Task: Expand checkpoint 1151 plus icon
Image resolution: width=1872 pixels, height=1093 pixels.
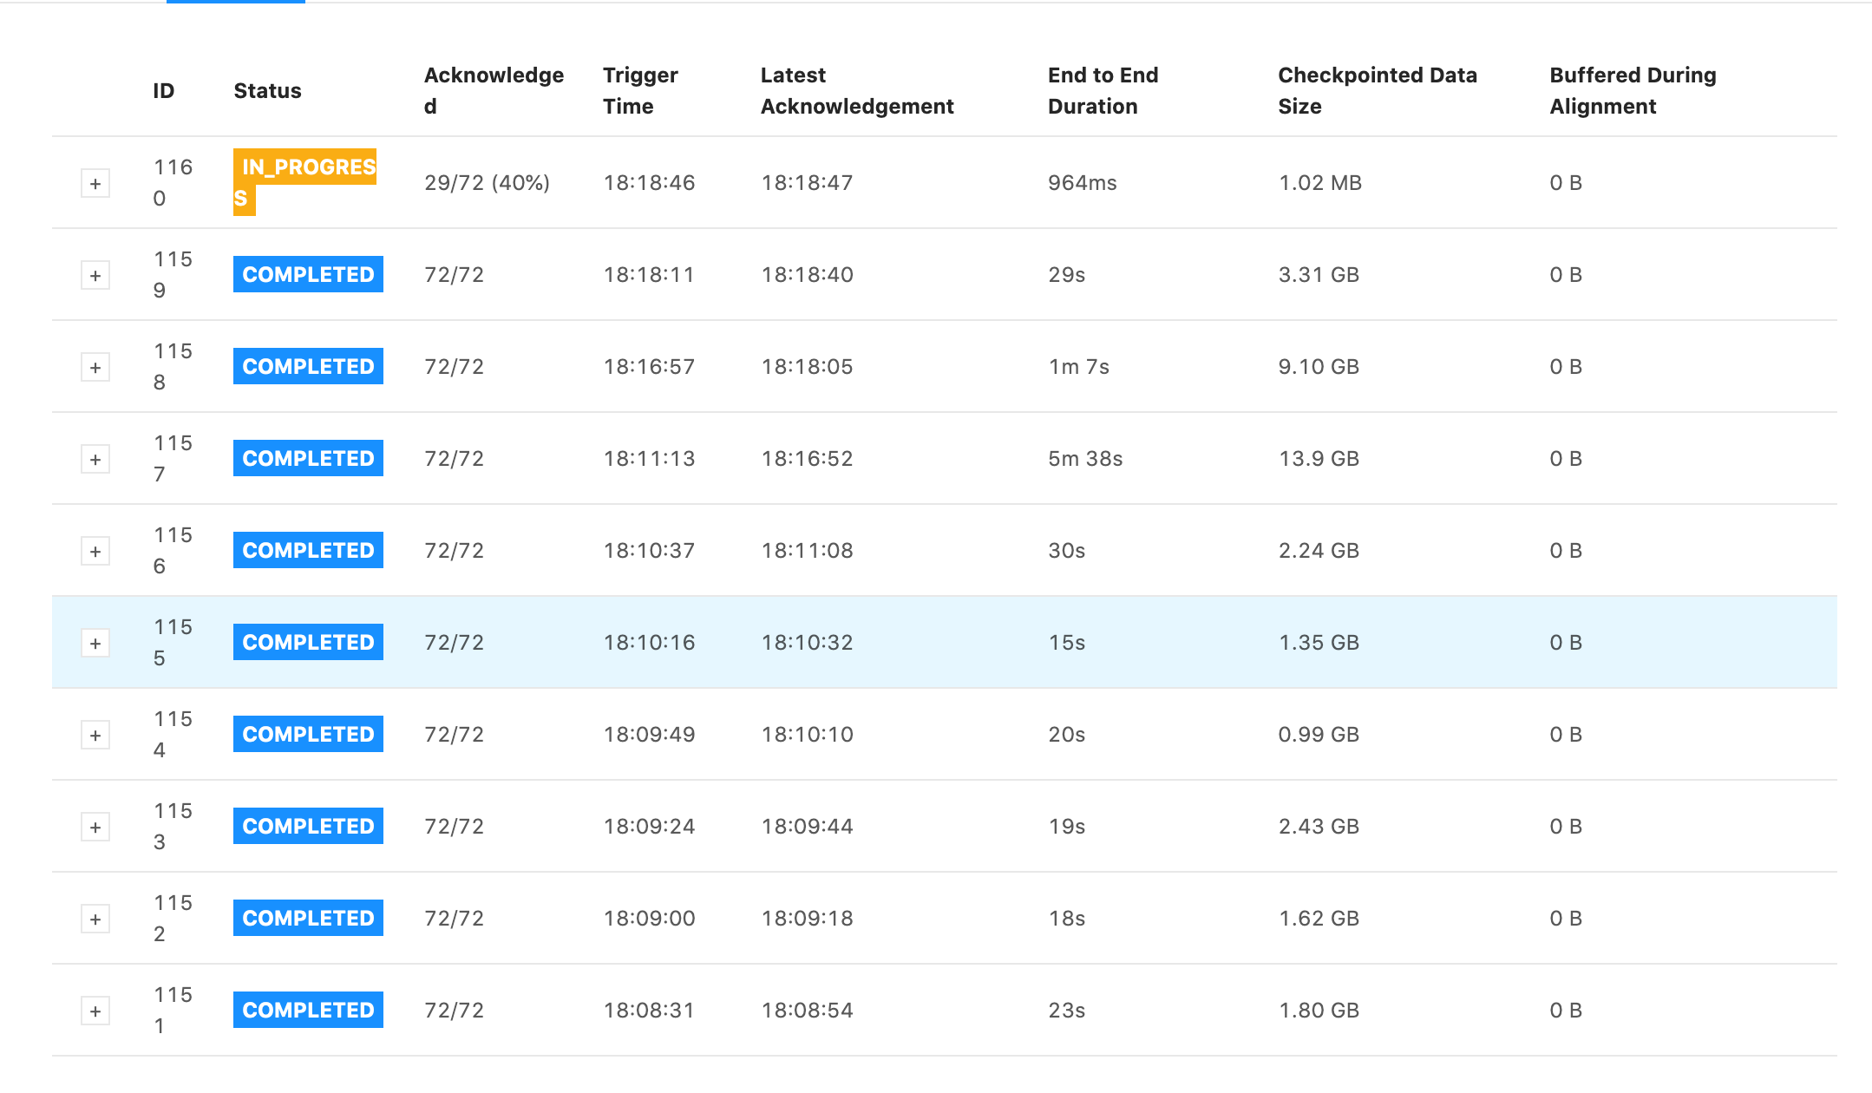Action: 95,1011
